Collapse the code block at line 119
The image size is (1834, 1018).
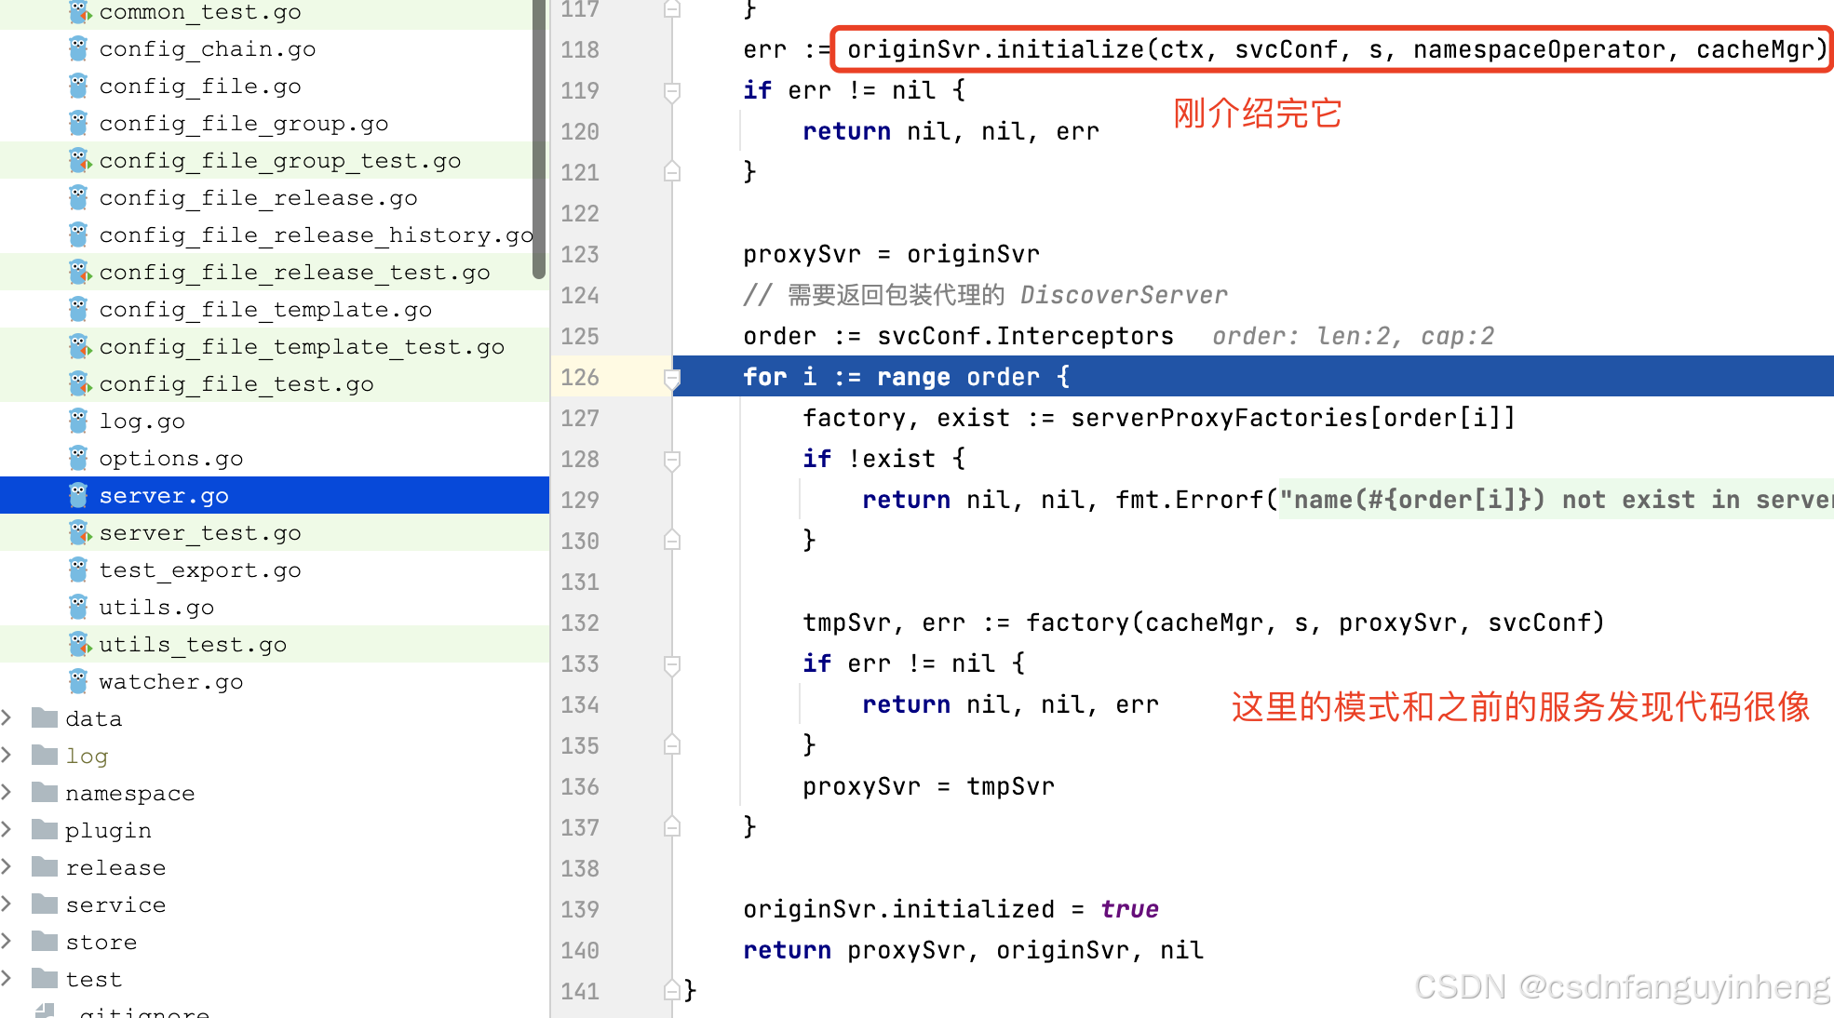point(672,91)
